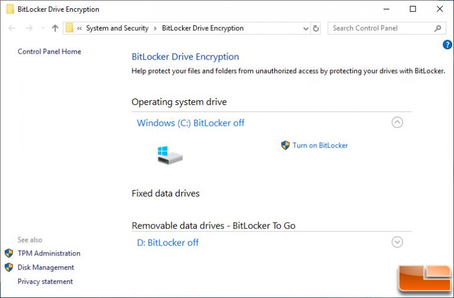454x298 pixels.
Task: Click the arrow between breadcrumb items
Action: point(155,28)
